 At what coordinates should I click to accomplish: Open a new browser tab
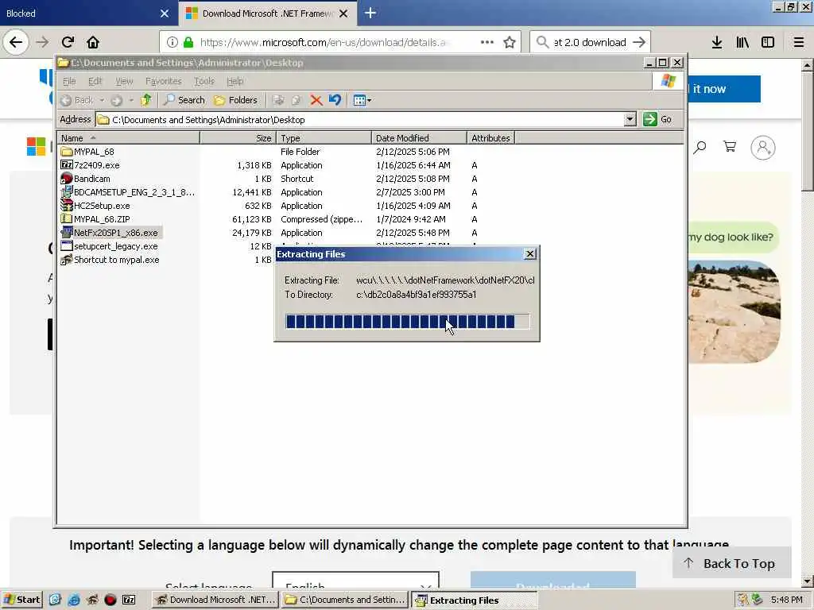[x=370, y=13]
